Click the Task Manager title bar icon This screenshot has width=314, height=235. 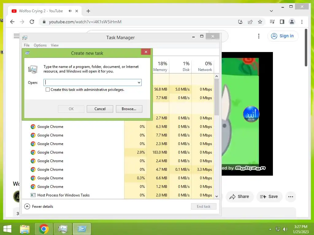tap(25, 38)
